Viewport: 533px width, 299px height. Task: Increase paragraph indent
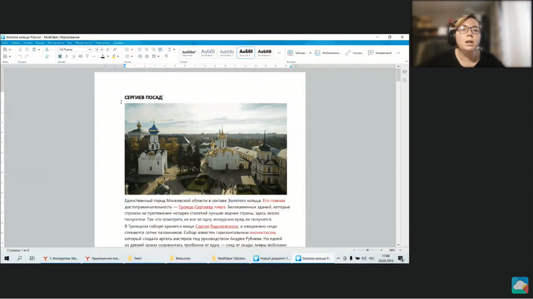click(x=146, y=56)
